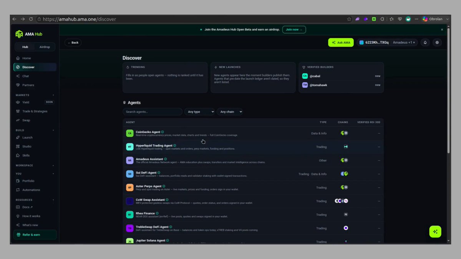Open Portfolio in the sidebar
The width and height of the screenshot is (461, 259).
[35, 181]
